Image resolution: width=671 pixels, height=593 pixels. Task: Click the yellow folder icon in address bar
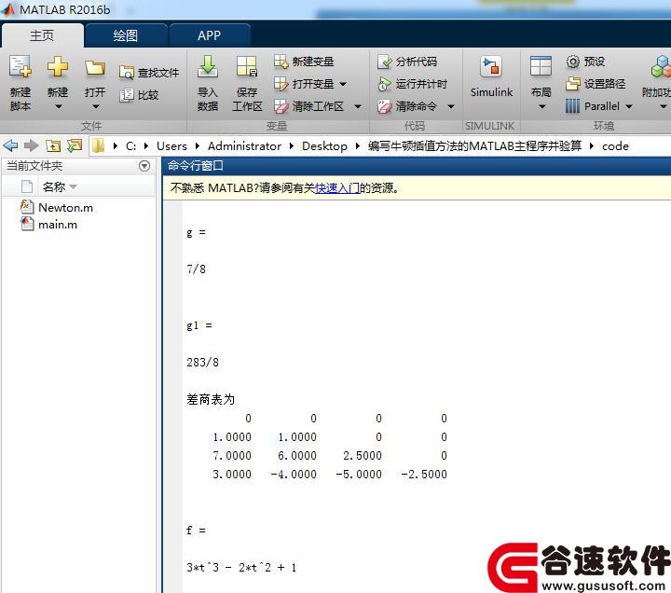99,145
